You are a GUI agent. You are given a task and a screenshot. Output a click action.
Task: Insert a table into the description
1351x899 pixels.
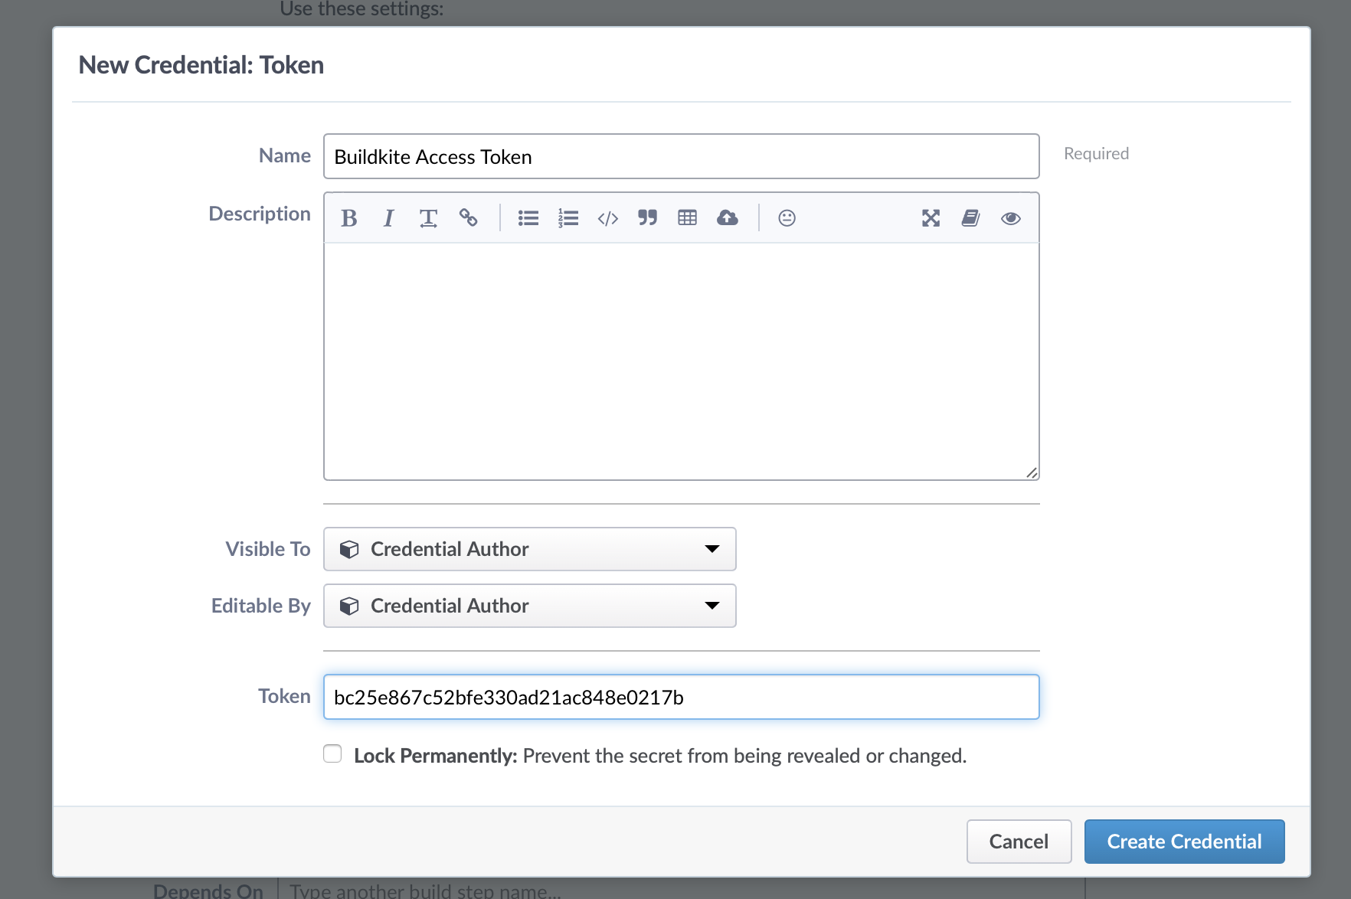coord(687,218)
